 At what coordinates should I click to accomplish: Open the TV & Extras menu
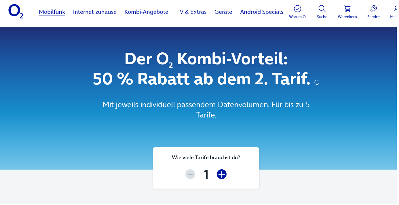pyautogui.click(x=191, y=12)
